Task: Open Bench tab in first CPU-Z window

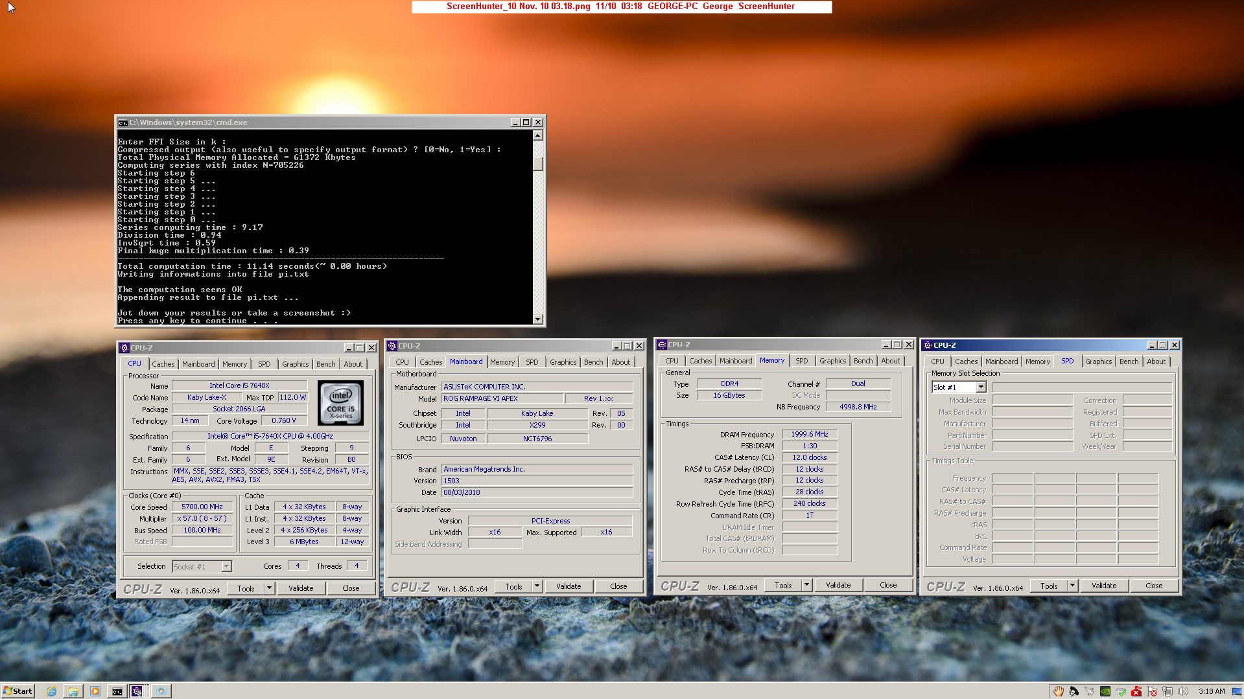Action: [326, 364]
